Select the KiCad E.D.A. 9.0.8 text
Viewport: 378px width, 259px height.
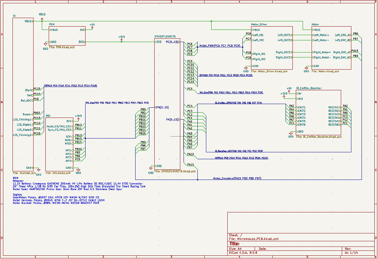[x=243, y=253]
